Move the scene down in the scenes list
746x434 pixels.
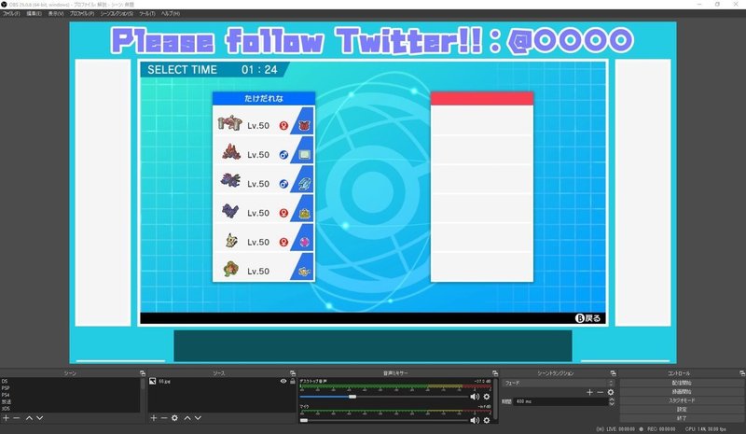point(39,418)
